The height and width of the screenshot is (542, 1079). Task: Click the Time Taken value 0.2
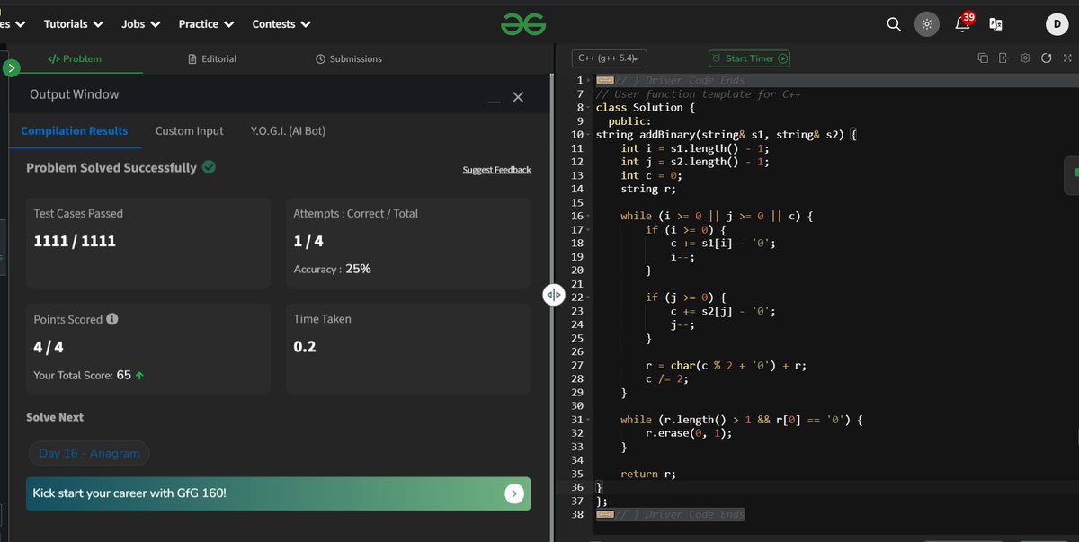[305, 346]
